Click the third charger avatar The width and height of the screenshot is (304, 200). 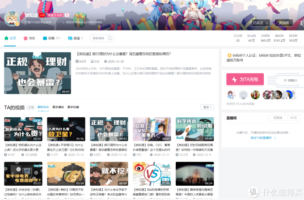(x=255, y=95)
